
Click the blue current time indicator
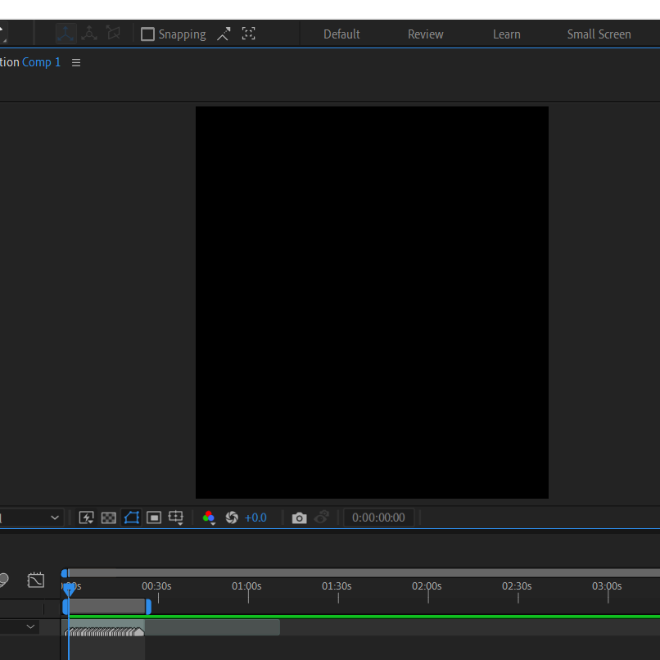point(69,589)
